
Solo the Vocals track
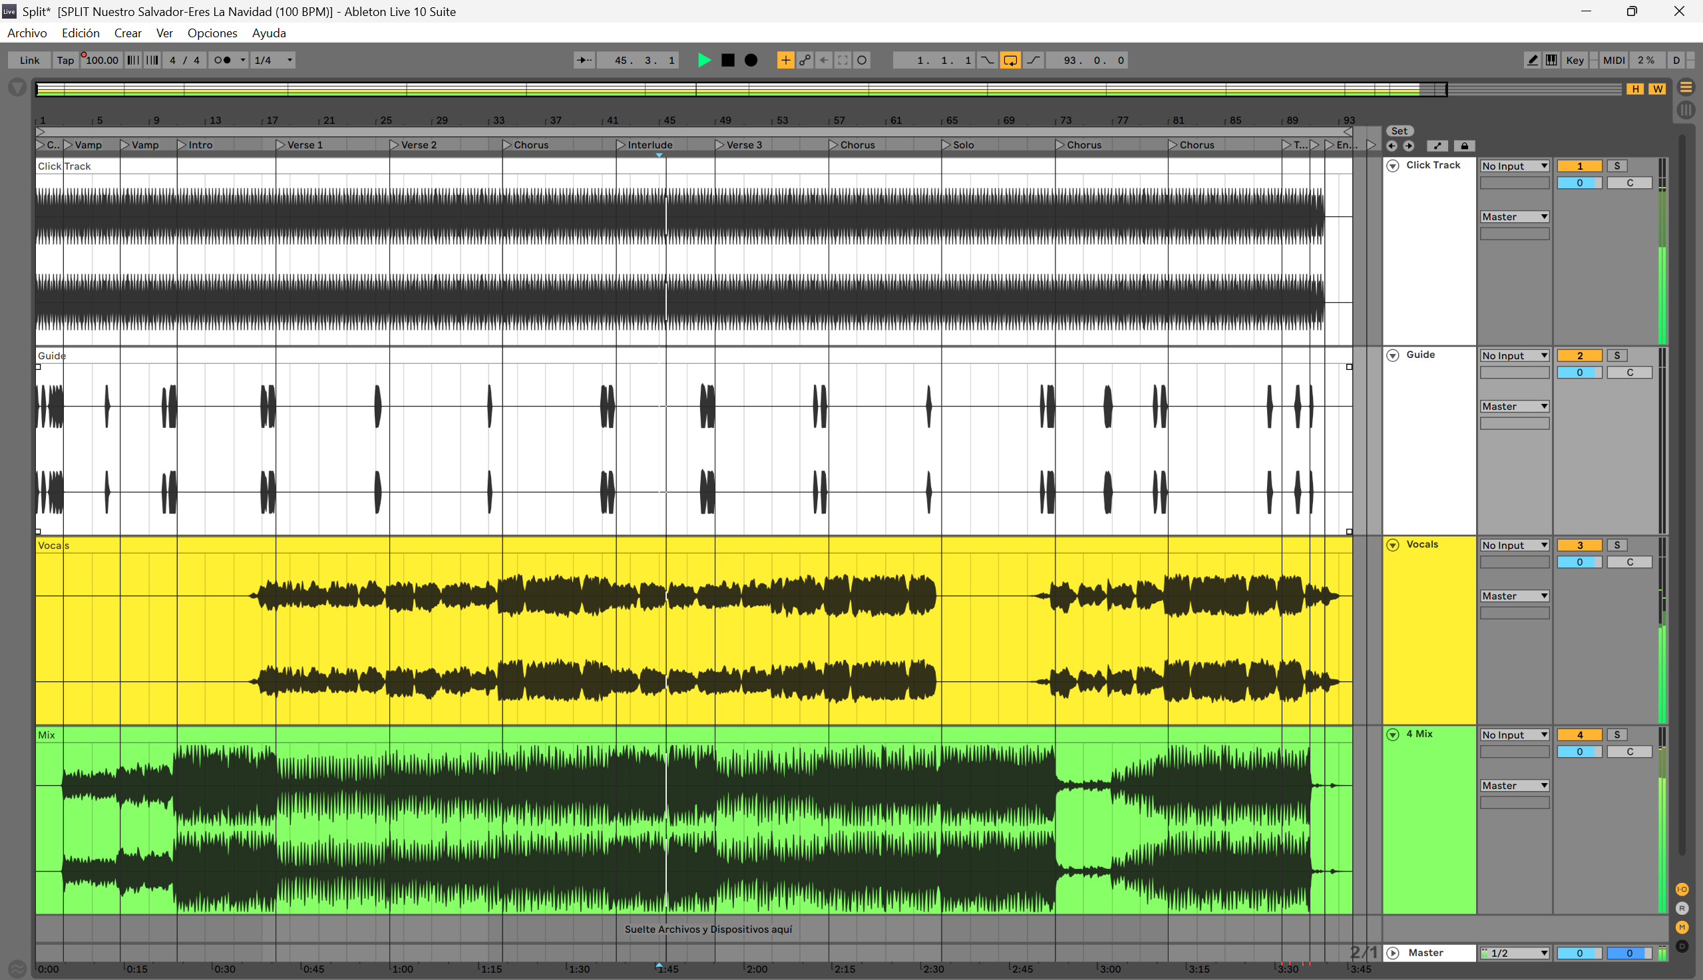(1616, 545)
